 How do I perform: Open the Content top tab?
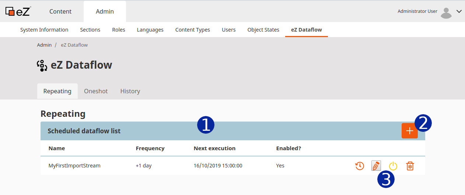click(60, 11)
